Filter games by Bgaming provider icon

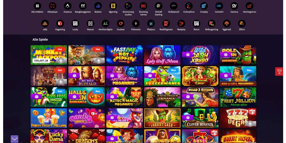pos(113,6)
